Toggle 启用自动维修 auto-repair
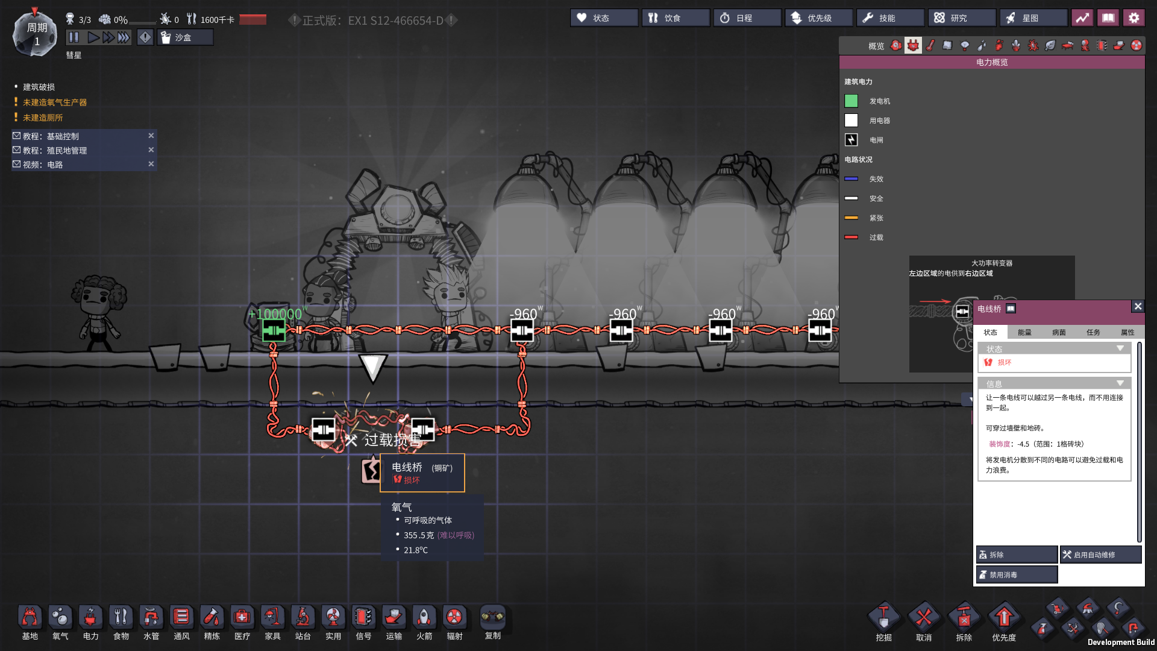1157x651 pixels. pyautogui.click(x=1100, y=555)
